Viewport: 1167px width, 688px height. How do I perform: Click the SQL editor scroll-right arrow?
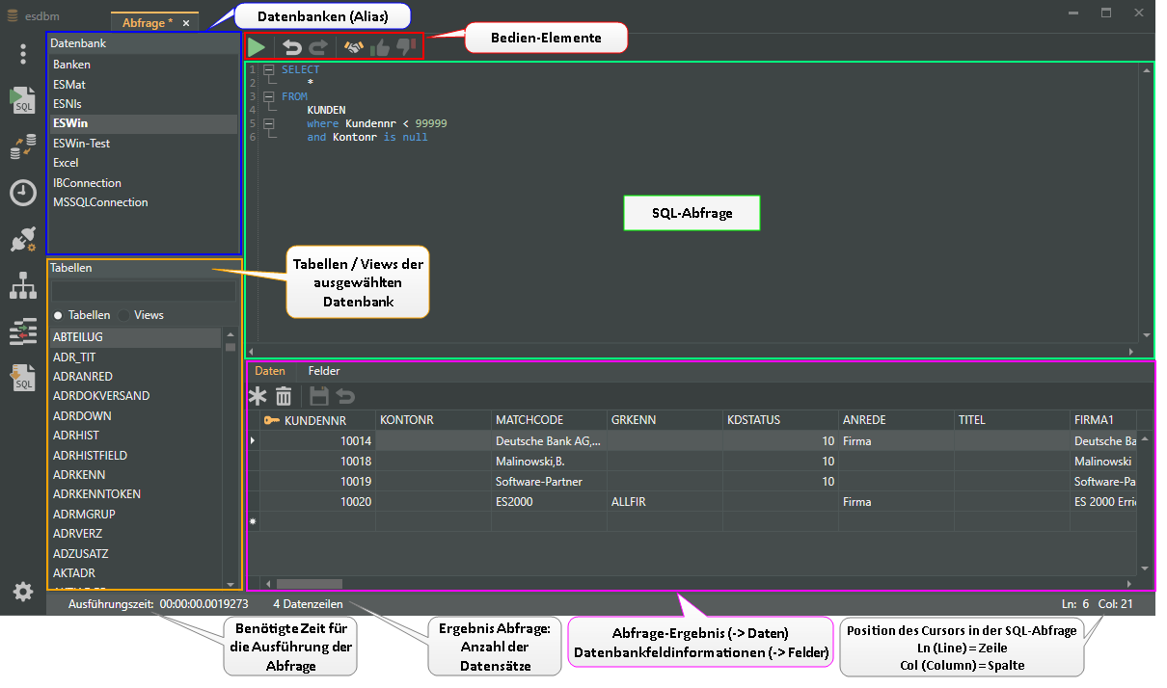1130,352
